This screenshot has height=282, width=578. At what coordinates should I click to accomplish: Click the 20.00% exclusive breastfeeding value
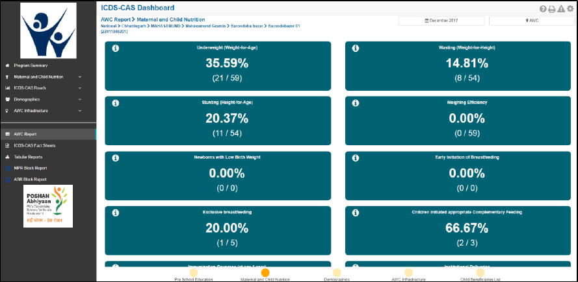pyautogui.click(x=227, y=228)
